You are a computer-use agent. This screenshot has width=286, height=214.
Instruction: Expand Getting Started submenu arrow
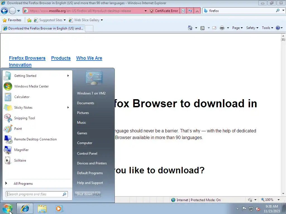(x=68, y=76)
